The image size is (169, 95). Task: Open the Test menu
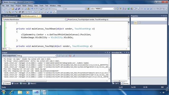pos(46,6)
